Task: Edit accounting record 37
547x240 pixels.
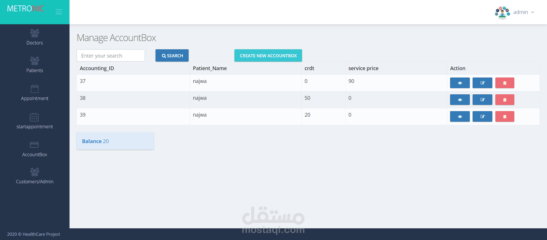Action: tap(482, 83)
